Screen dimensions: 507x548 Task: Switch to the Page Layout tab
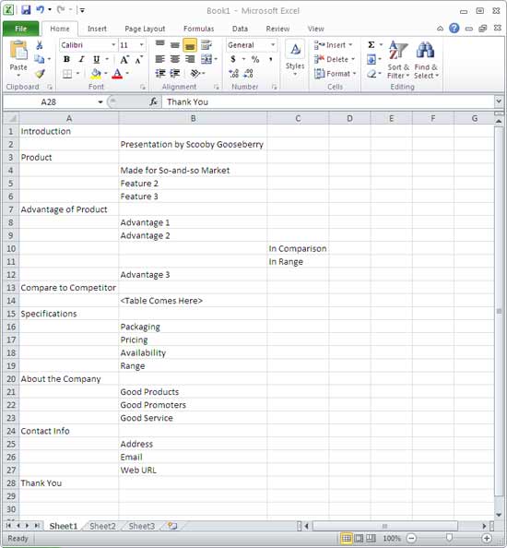point(145,29)
